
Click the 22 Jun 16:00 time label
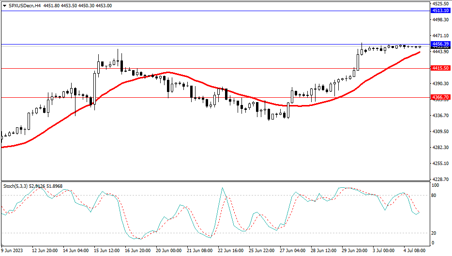tap(231, 251)
